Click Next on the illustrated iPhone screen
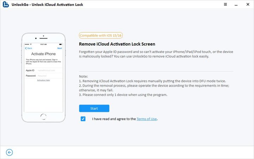The image size is (254, 159). pos(60,48)
